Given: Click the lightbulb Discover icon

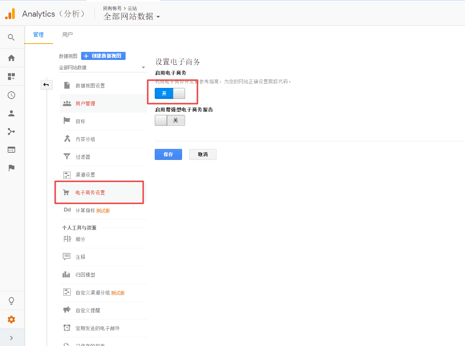Looking at the screenshot, I should pos(11,301).
